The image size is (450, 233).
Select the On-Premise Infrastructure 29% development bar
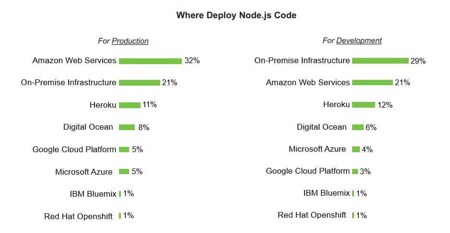(380, 61)
